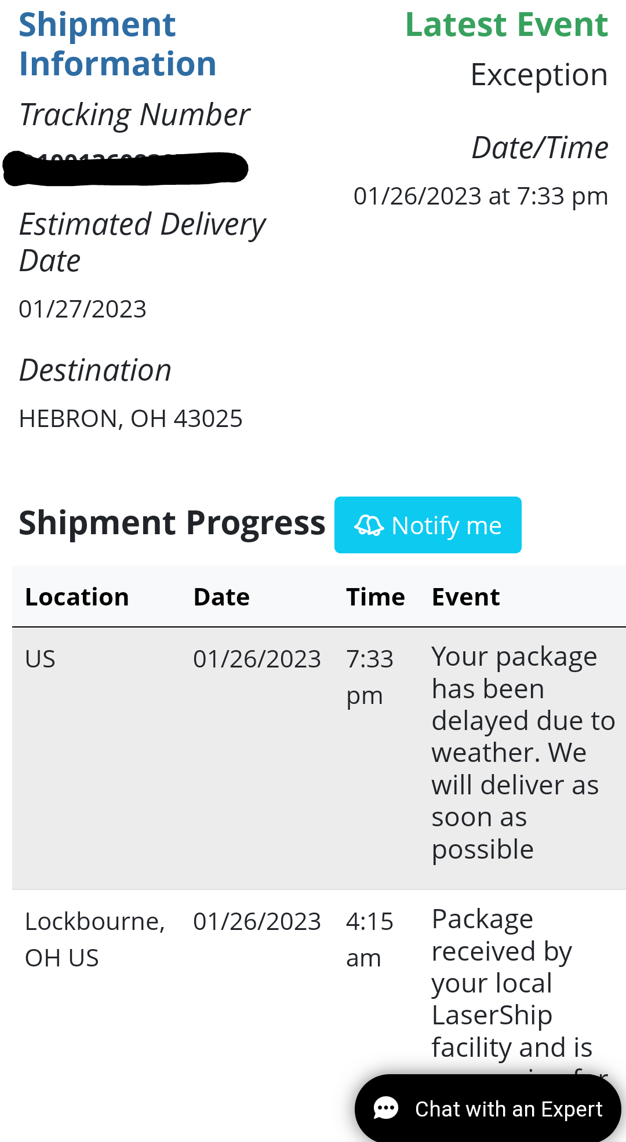
Task: Open Chat with an Expert
Action: pos(508,1109)
